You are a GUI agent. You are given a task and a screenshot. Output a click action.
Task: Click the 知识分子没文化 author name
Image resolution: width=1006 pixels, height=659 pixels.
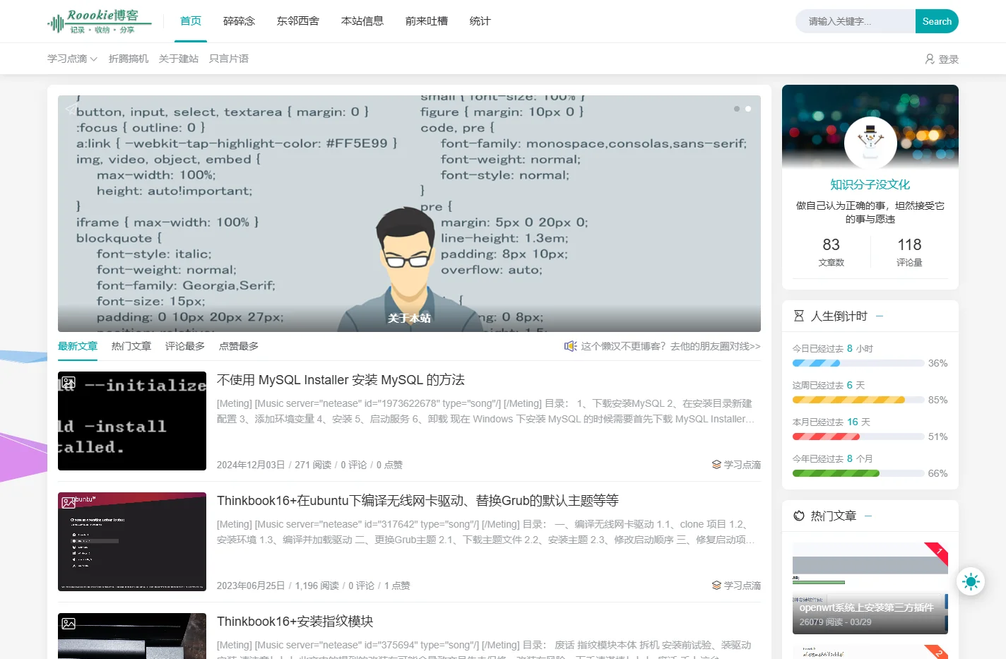coord(870,184)
